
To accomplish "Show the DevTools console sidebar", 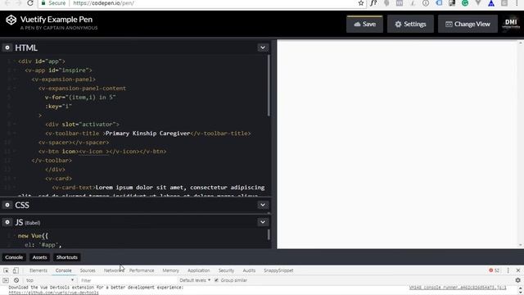I will coord(6,280).
